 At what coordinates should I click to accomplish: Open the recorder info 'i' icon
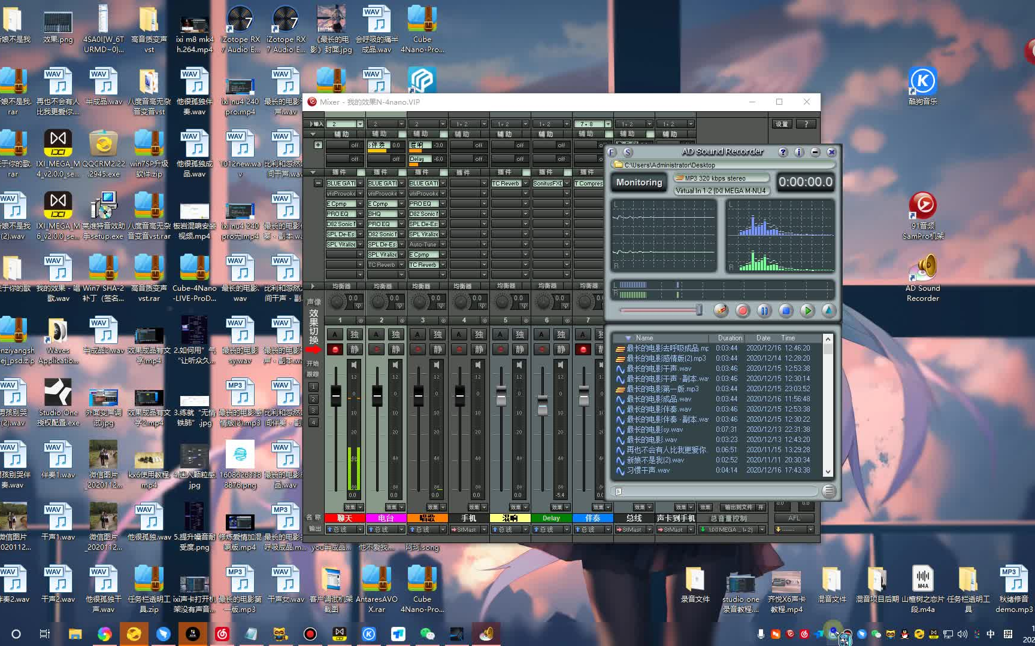pyautogui.click(x=798, y=152)
